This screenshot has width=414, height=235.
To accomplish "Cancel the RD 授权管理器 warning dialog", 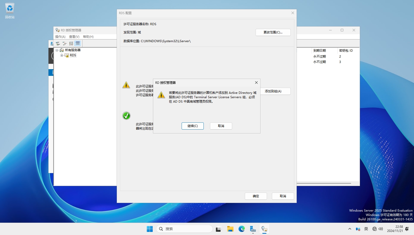I will tap(221, 126).
